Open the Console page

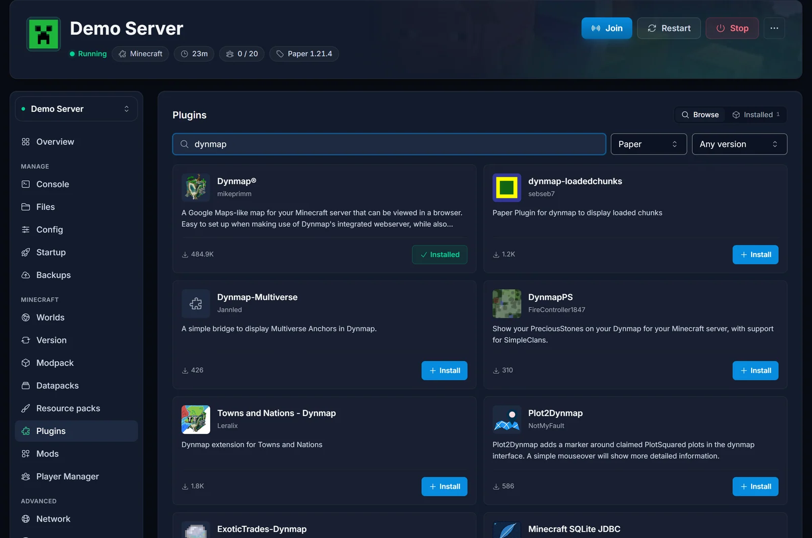coord(76,184)
